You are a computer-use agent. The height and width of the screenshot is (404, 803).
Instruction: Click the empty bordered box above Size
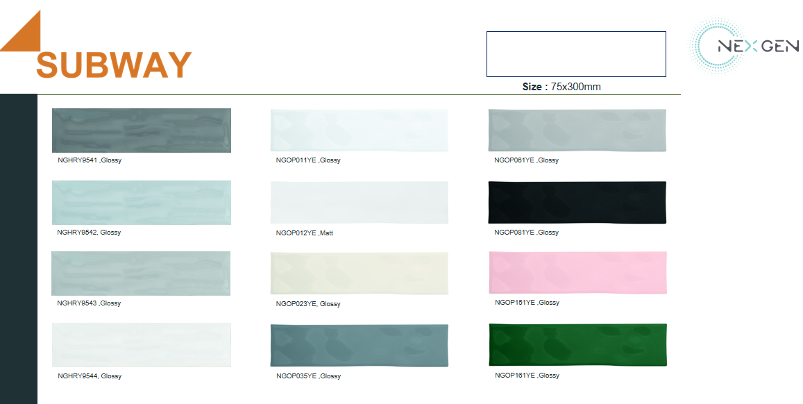[576, 54]
